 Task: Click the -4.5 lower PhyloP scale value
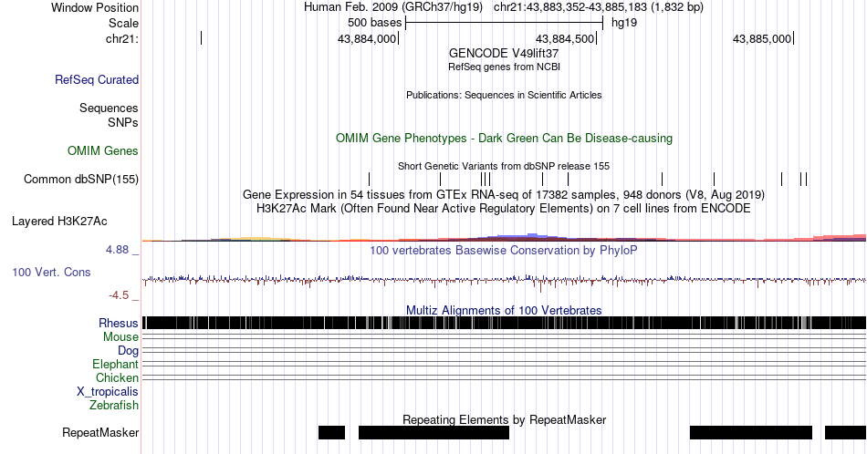[119, 295]
